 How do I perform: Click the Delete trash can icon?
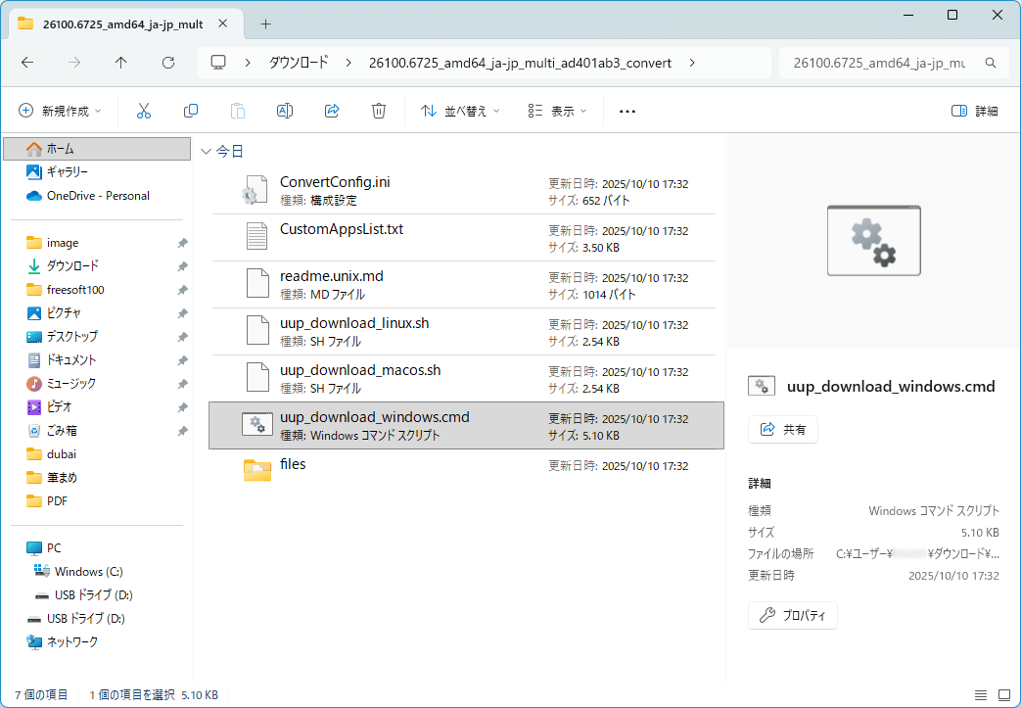379,111
